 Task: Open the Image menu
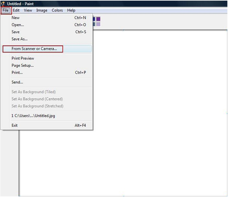[42, 10]
